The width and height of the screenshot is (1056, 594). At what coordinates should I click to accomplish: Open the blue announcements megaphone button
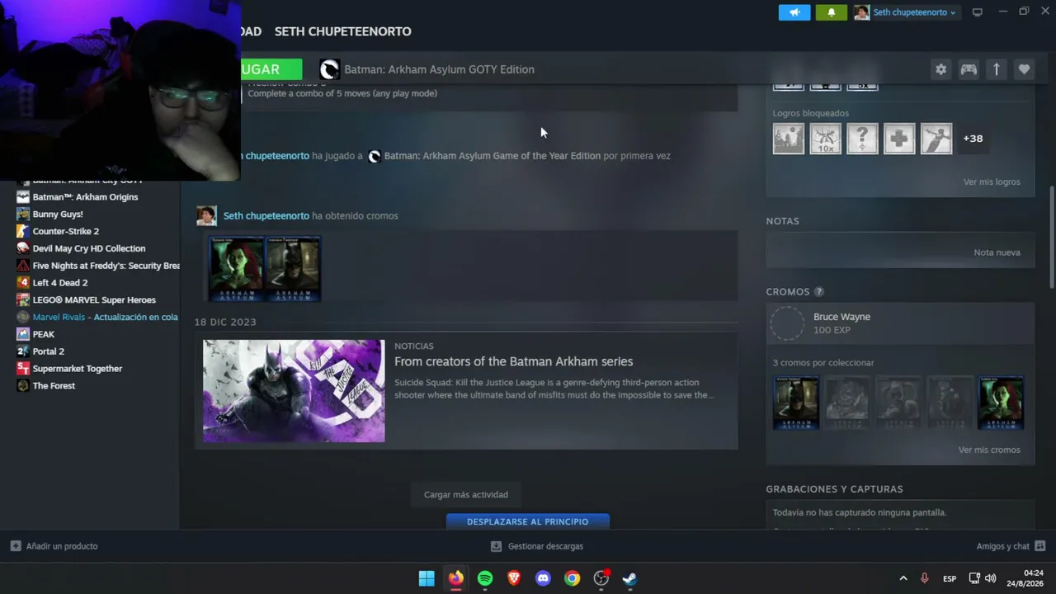(x=794, y=12)
